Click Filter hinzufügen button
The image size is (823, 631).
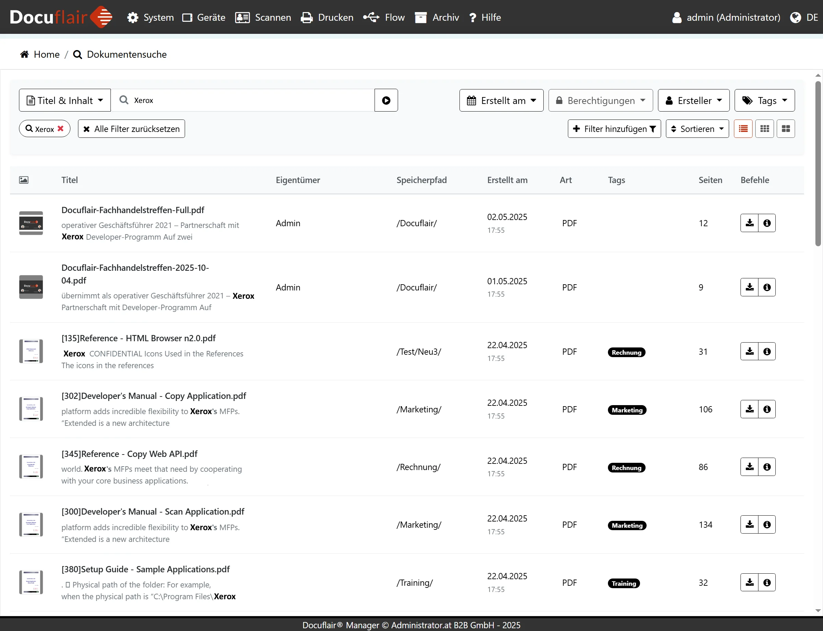click(x=614, y=129)
